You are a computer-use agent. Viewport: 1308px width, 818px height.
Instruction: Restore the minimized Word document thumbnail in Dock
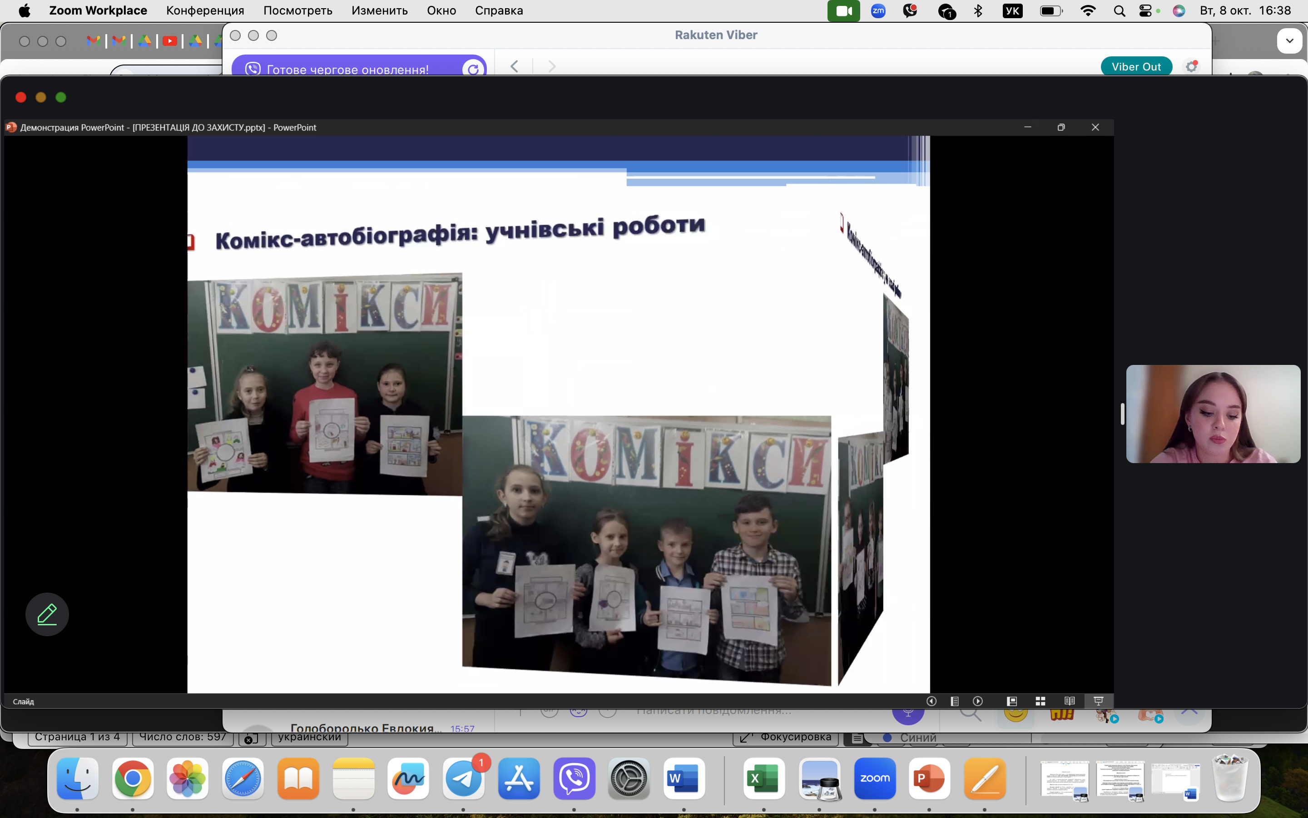pos(1175,781)
